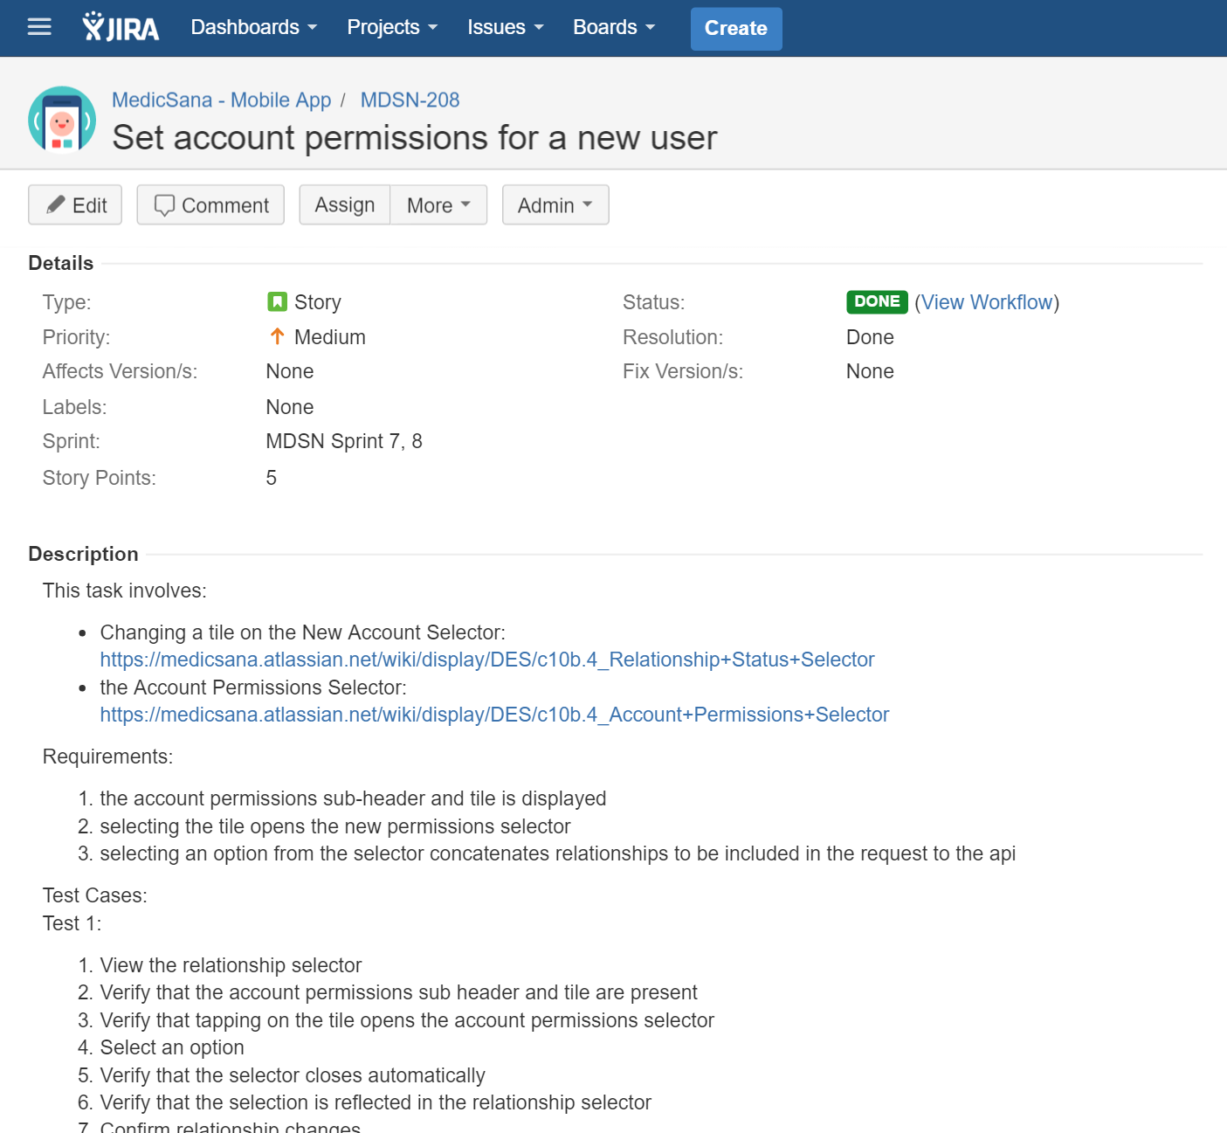This screenshot has height=1133, width=1227.
Task: Open the Issues menu
Action: 505,28
